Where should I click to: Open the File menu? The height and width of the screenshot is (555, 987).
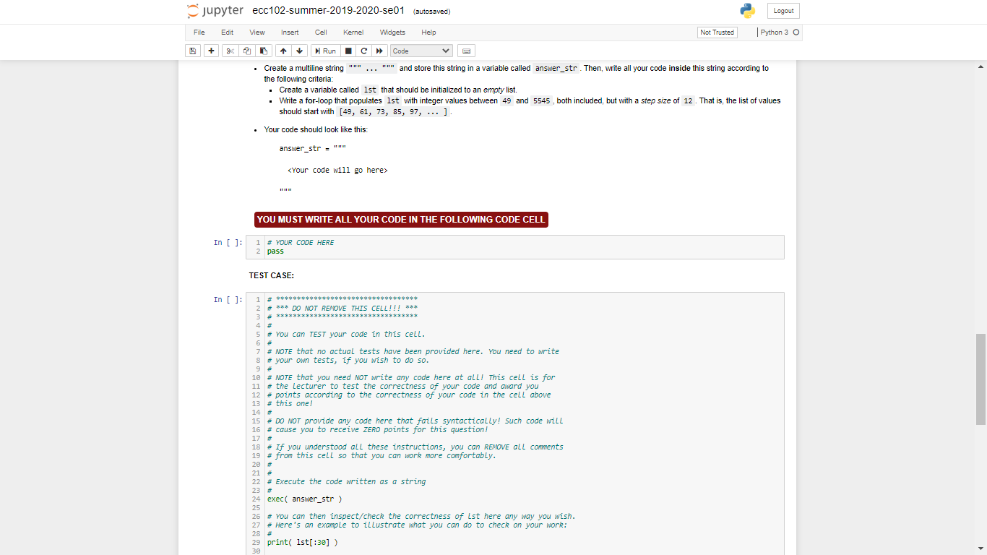199,32
